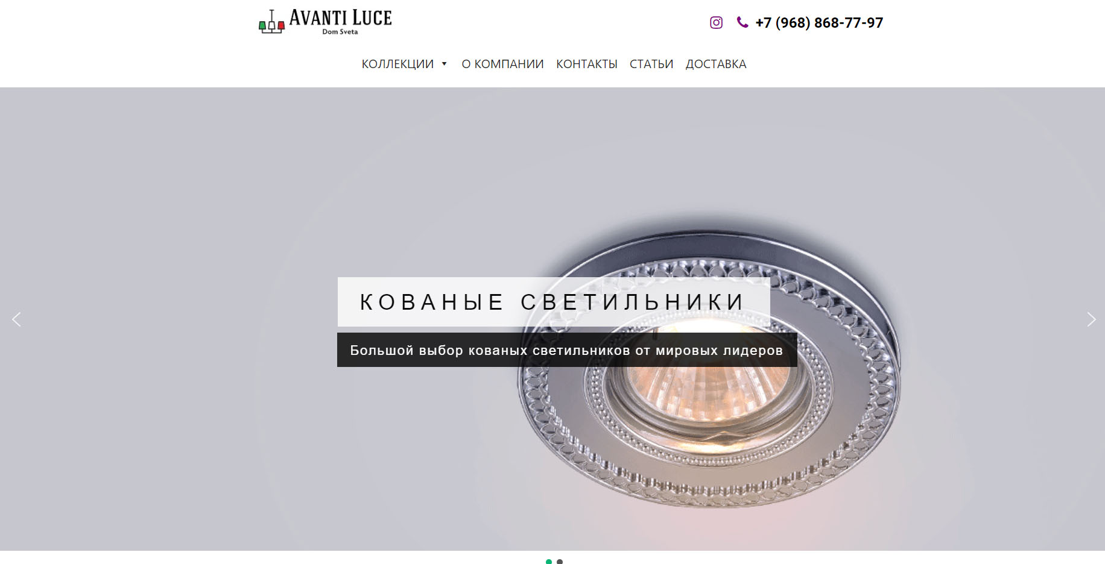Click the Avanti Luce logo text

341,18
